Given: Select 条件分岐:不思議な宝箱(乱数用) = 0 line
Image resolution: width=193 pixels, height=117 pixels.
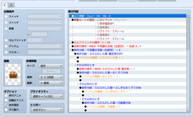Looking at the screenshot, I should tap(128, 50).
